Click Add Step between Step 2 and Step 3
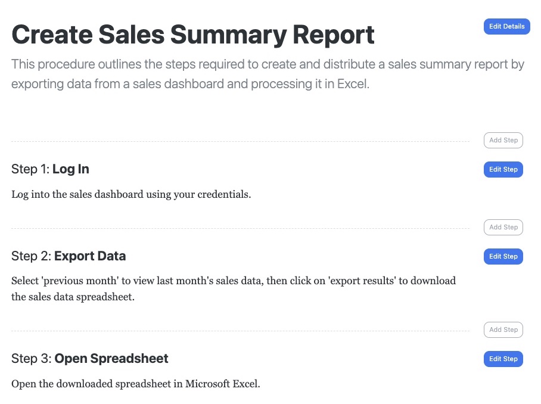This screenshot has height=404, width=541. [x=503, y=330]
